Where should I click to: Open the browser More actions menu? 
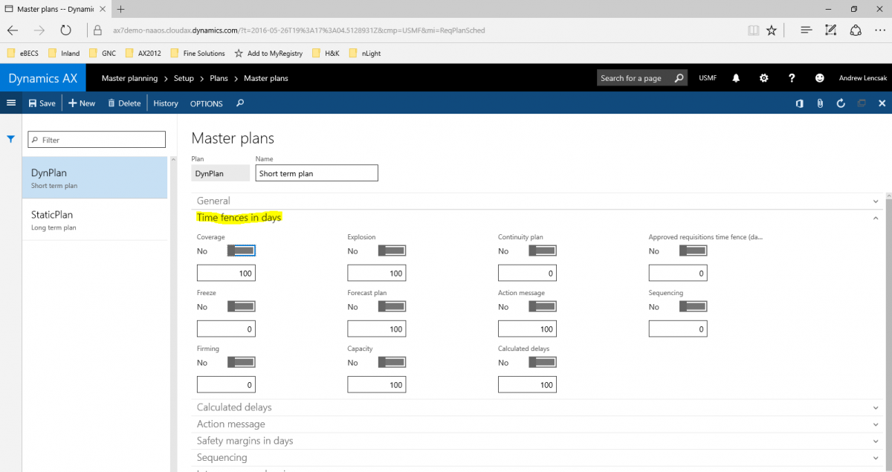click(x=881, y=30)
